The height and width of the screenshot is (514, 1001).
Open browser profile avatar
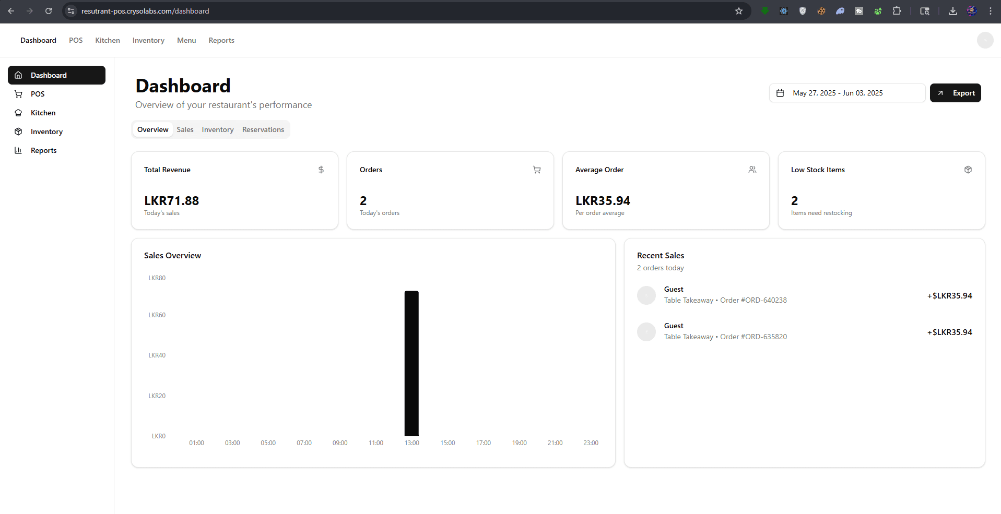point(972,11)
